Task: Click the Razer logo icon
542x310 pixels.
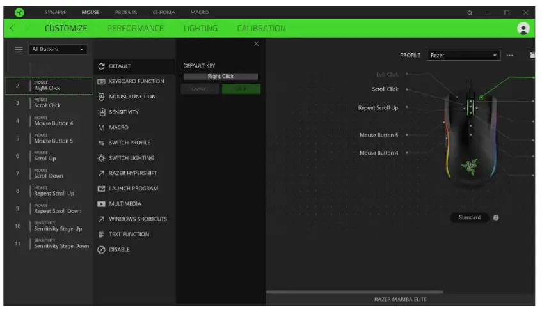Action: pyautogui.click(x=19, y=13)
